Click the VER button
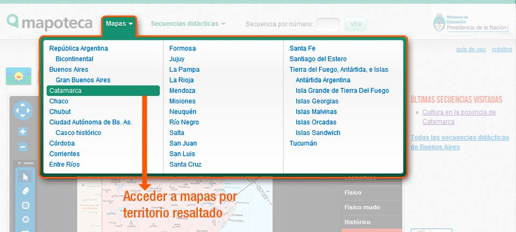 [x=356, y=24]
